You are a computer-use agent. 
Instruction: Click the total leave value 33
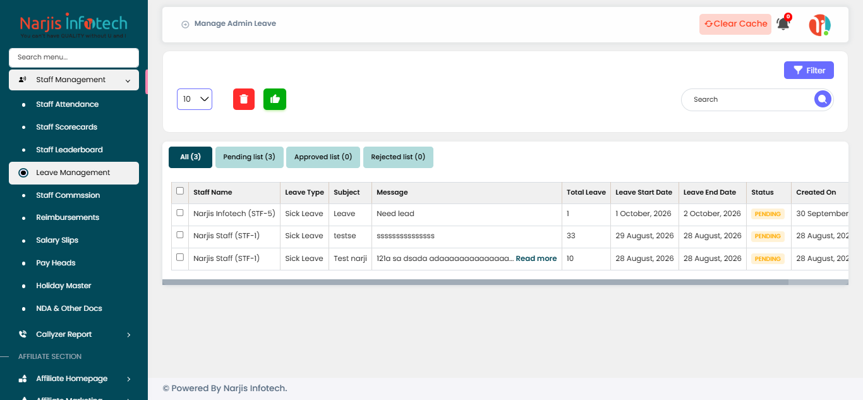click(571, 236)
